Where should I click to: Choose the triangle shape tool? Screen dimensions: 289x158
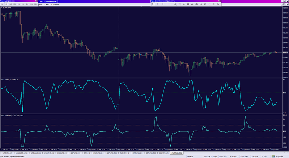coord(192,4)
